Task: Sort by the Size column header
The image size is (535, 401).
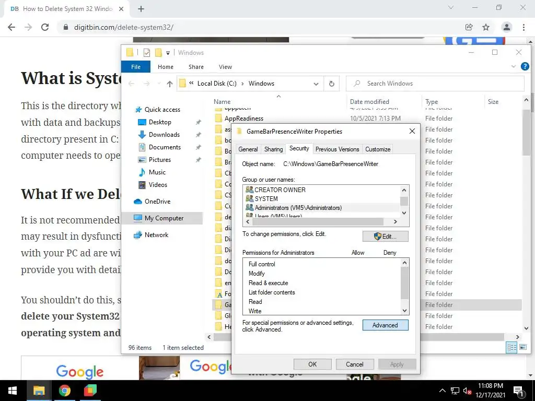Action: pos(493,102)
